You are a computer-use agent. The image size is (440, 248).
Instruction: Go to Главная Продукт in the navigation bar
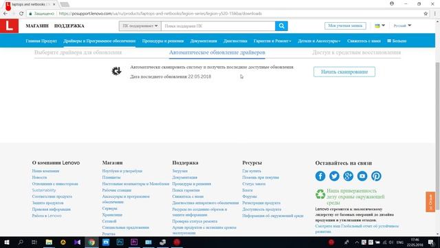point(41,41)
